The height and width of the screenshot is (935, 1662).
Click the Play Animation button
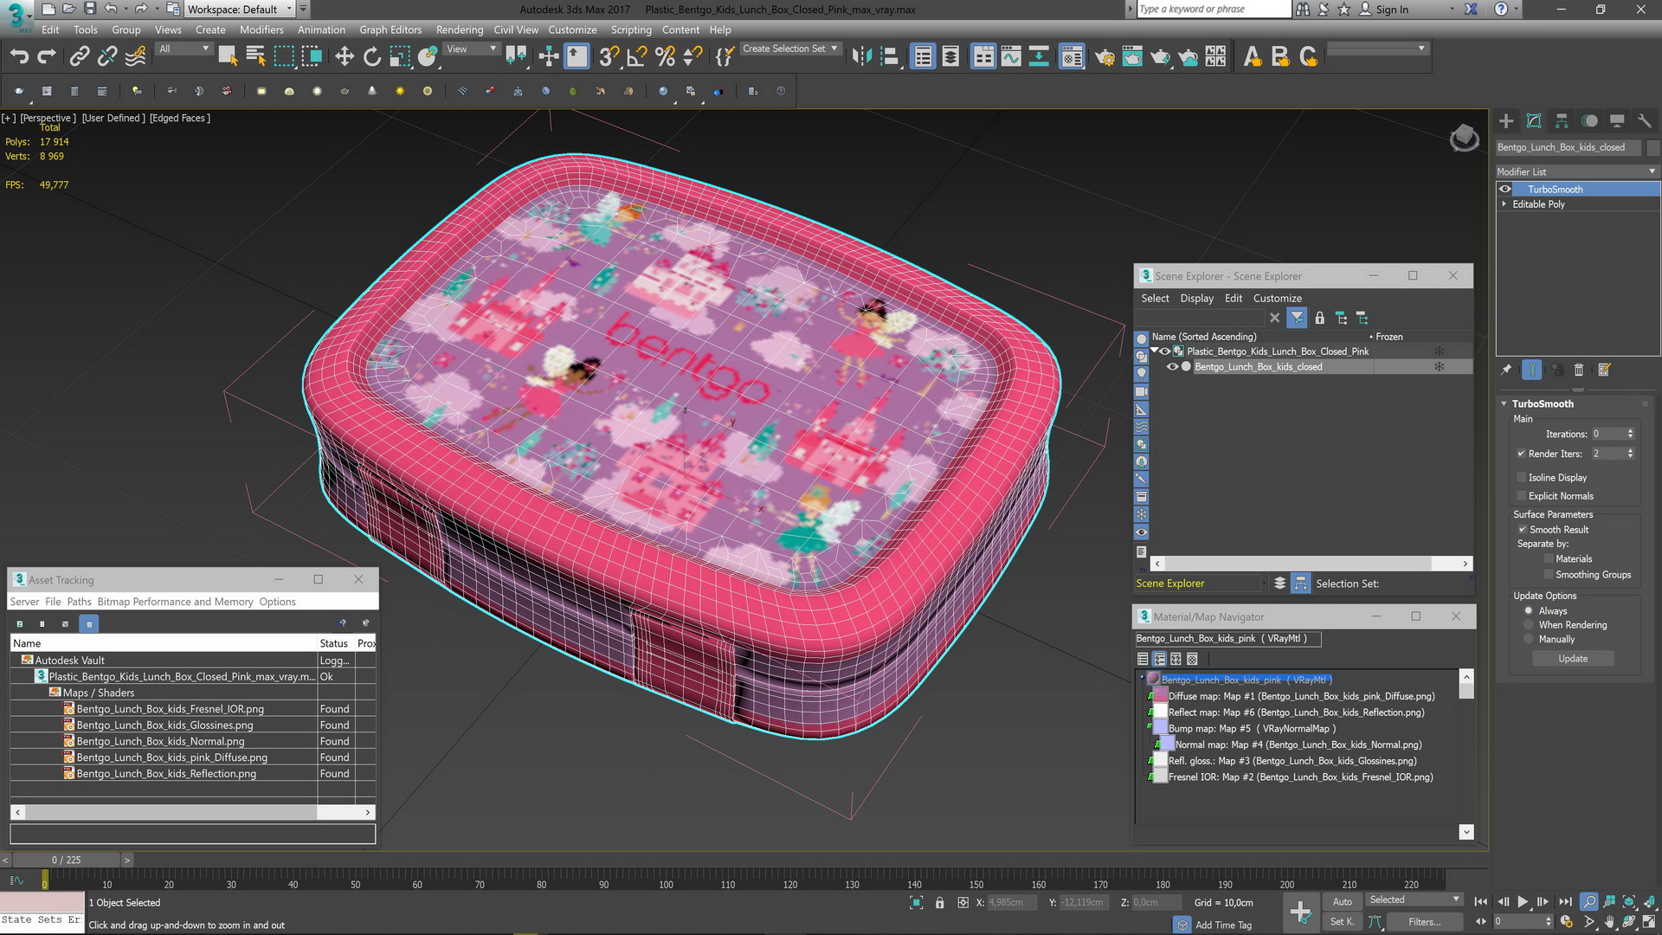tap(1523, 902)
